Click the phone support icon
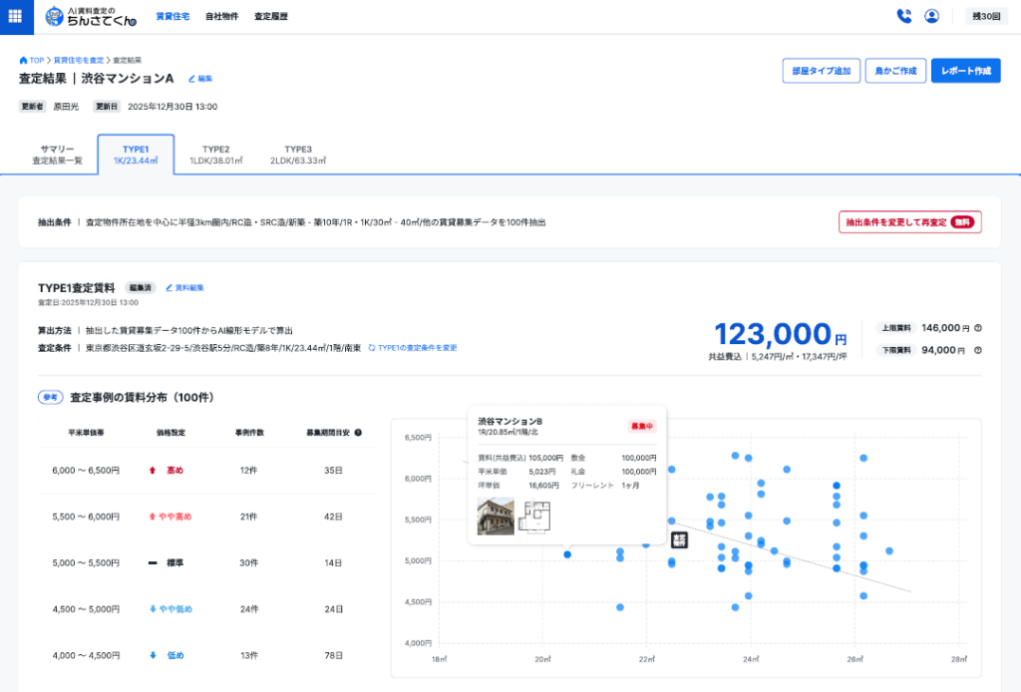Image resolution: width=1021 pixels, height=692 pixels. click(x=903, y=16)
